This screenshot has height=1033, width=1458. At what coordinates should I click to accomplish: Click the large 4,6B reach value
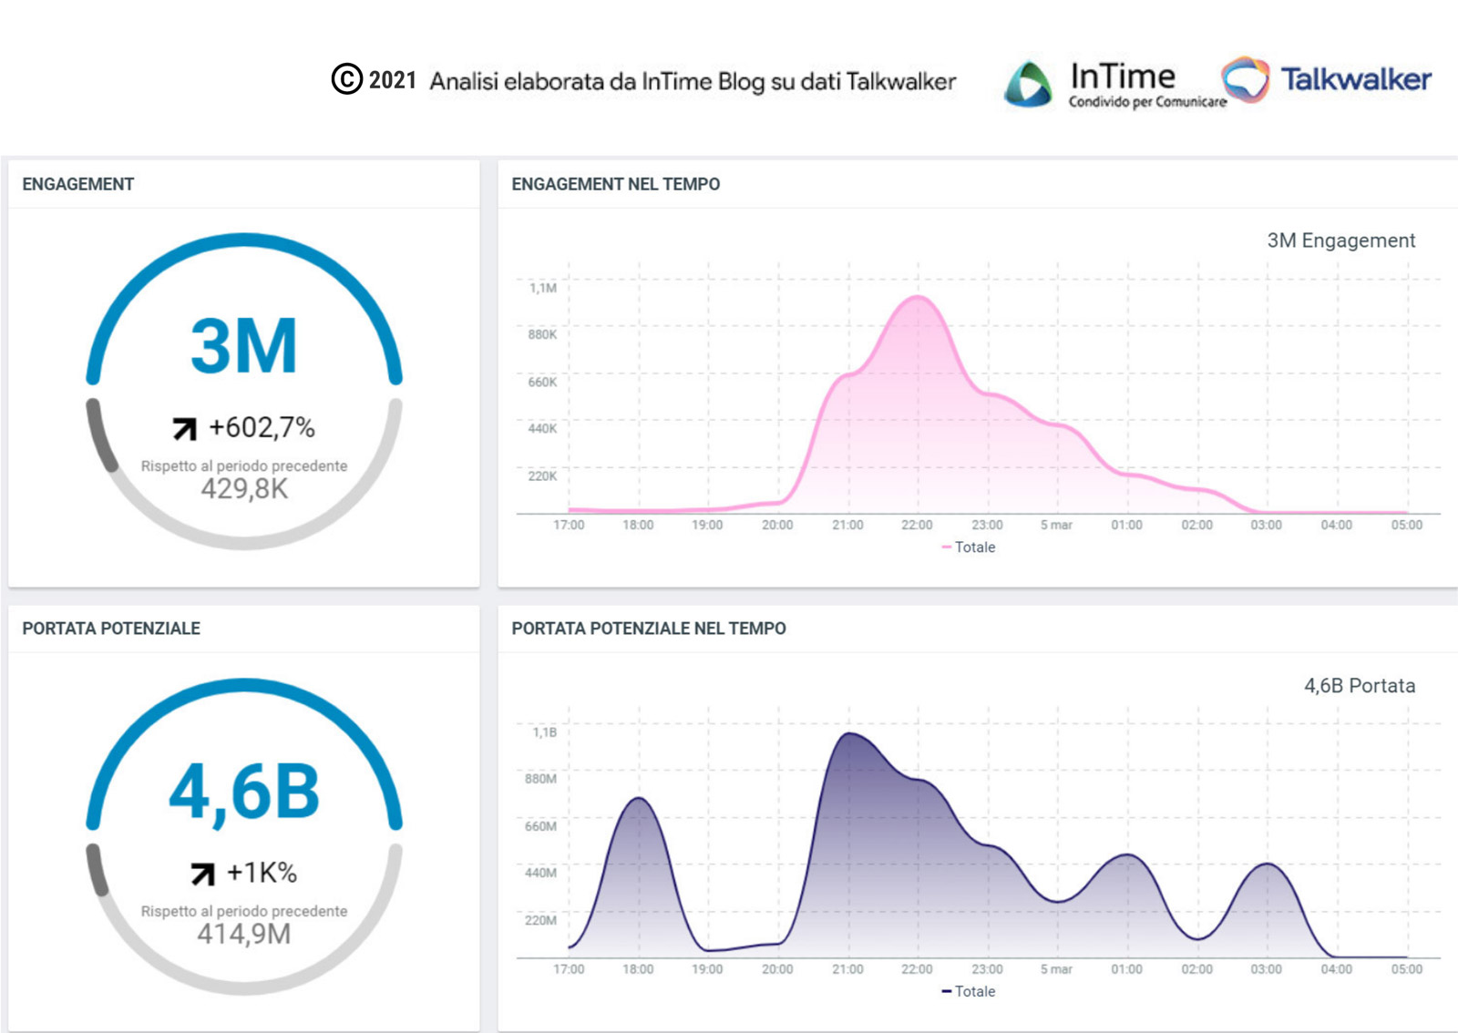tap(244, 793)
